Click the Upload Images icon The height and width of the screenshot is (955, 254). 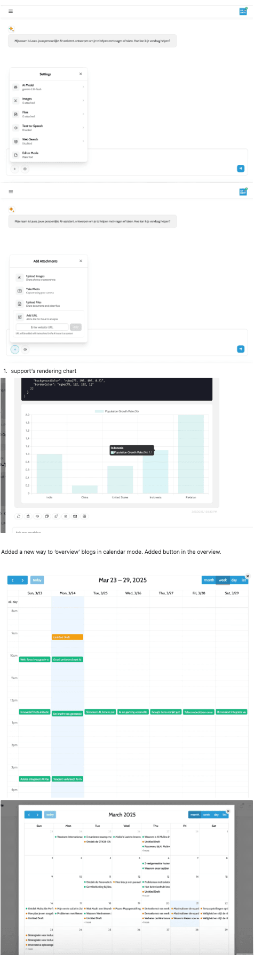[x=20, y=277]
